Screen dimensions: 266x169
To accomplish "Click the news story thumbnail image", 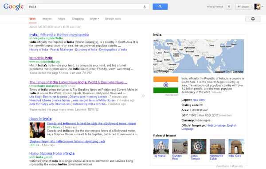I will pyautogui.click(x=37, y=130).
